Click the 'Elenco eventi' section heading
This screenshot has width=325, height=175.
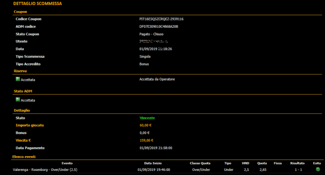pyautogui.click(x=24, y=156)
